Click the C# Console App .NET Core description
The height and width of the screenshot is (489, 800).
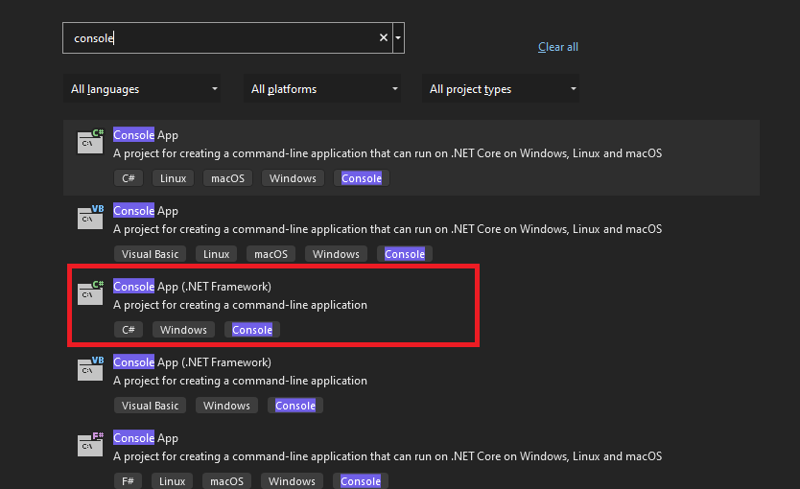click(388, 153)
